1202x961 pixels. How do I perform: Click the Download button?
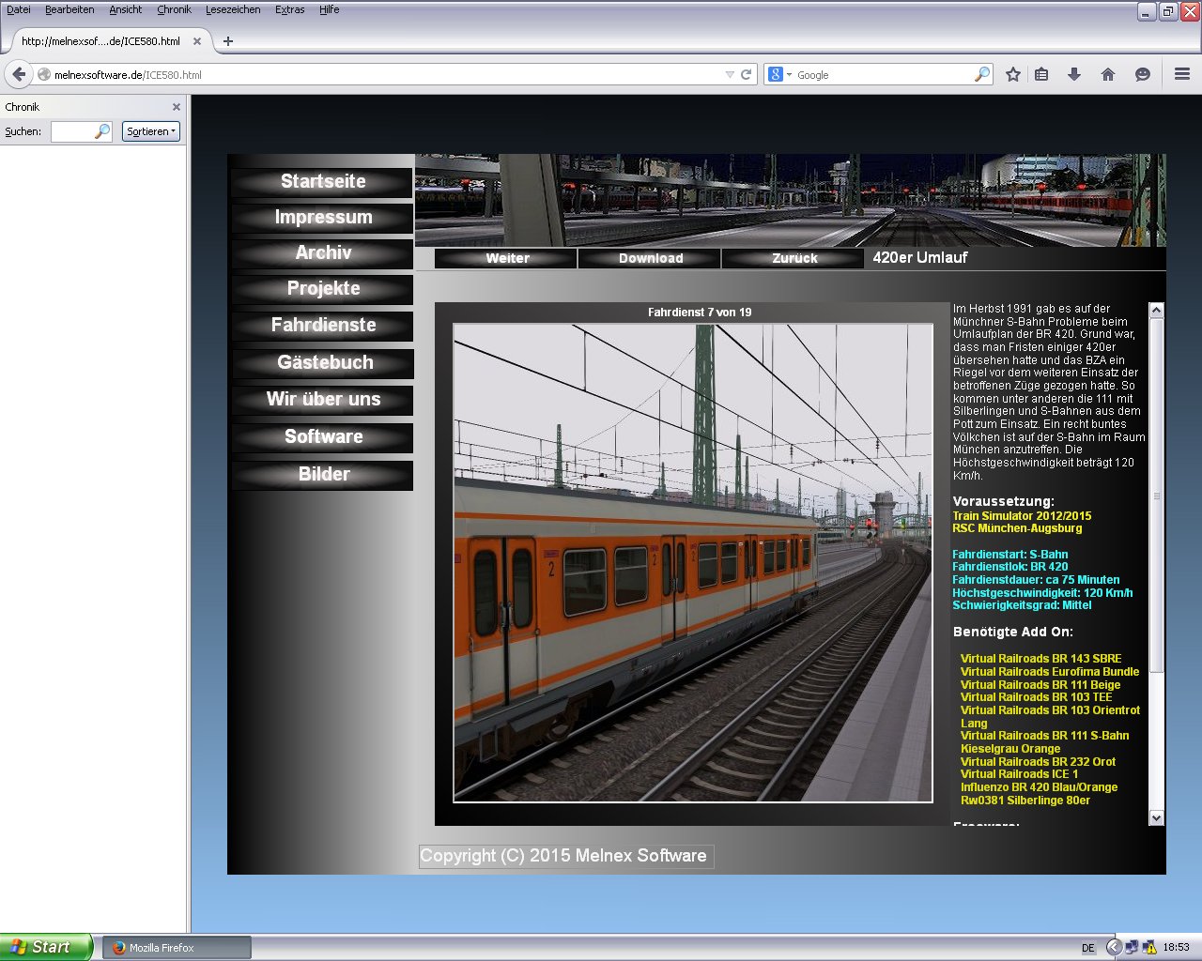[650, 258]
